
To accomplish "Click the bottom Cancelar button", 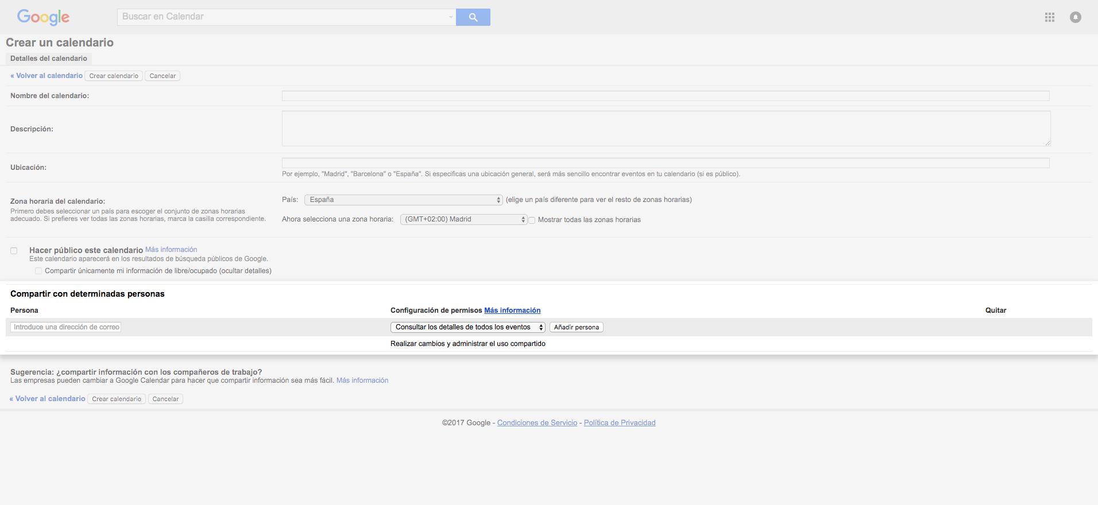I will (165, 399).
